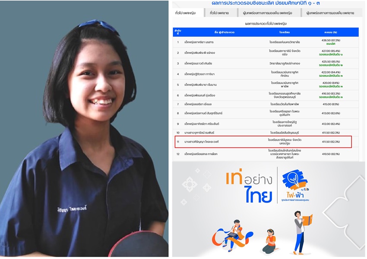The width and height of the screenshot is (367, 259).
Task: Click the ลำดับที่ column header
Action: (x=178, y=32)
